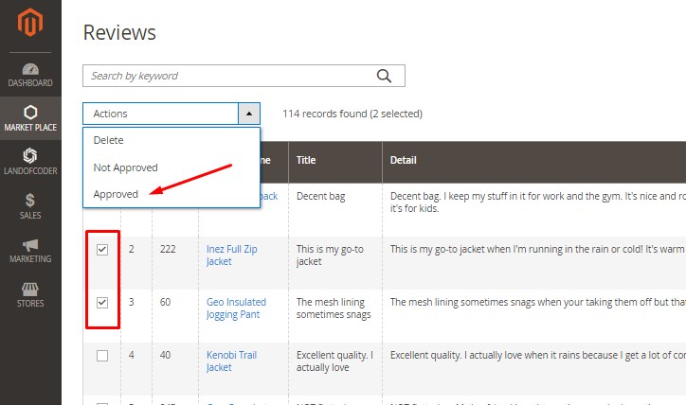
Task: Uncheck the Inez Full Zip Jacket row checkbox
Action: (102, 250)
